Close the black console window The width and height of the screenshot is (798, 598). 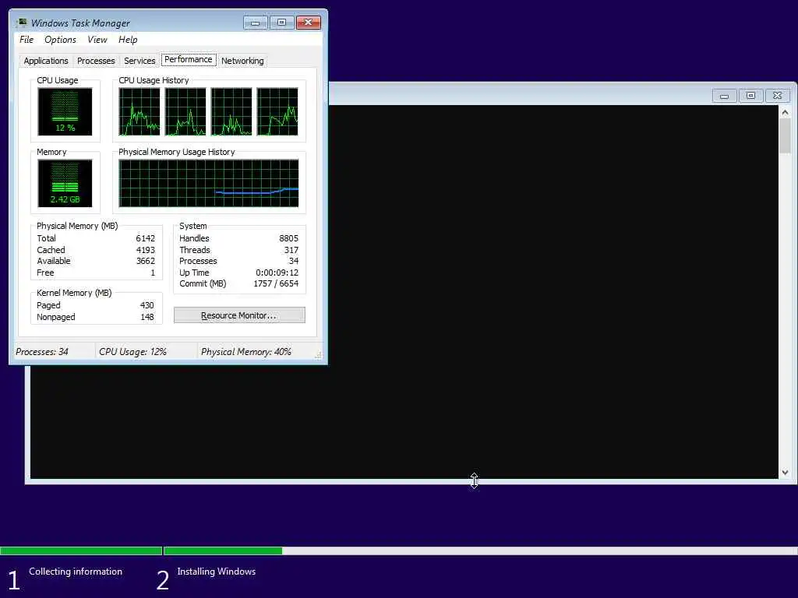777,96
